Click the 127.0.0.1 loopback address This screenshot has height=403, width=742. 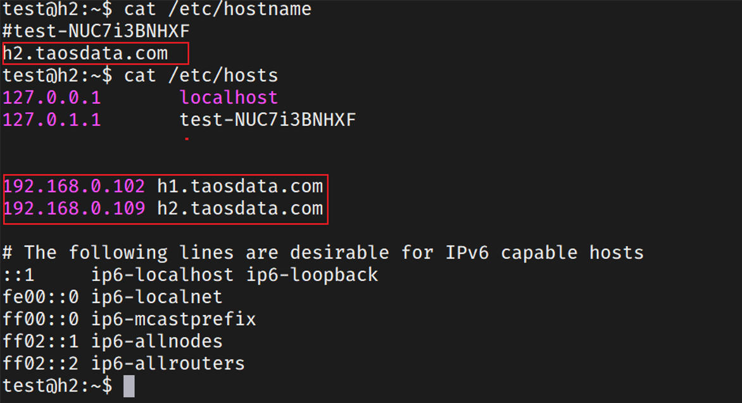[51, 98]
